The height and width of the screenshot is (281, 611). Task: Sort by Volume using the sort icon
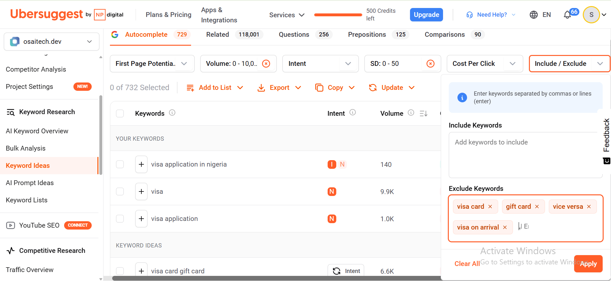[423, 113]
